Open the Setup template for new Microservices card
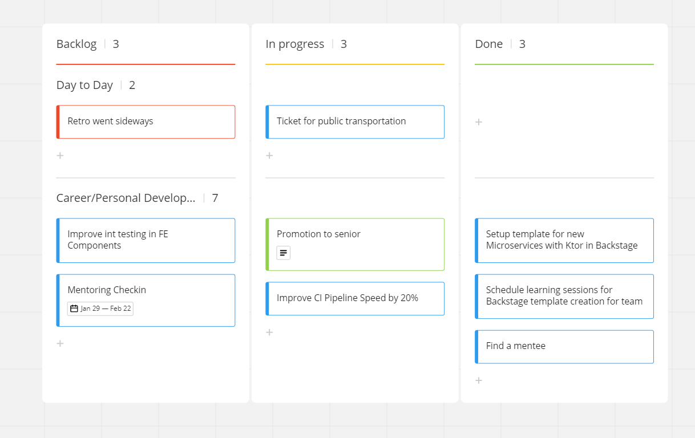 564,240
